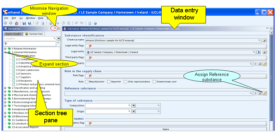The image size is (277, 132).
Task: Click the Print preview toolbar icon
Action: click(43, 23)
